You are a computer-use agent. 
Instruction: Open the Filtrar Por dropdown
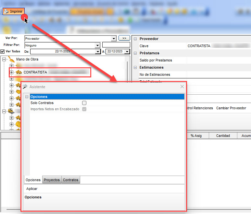click(97, 46)
